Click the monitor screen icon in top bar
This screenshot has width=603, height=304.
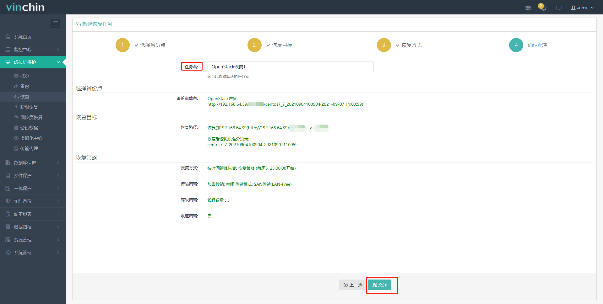pyautogui.click(x=559, y=8)
